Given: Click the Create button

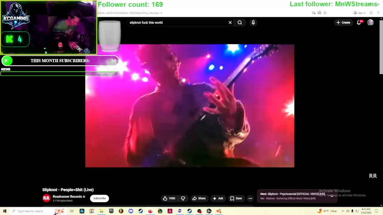Looking at the screenshot, I should coord(343,22).
